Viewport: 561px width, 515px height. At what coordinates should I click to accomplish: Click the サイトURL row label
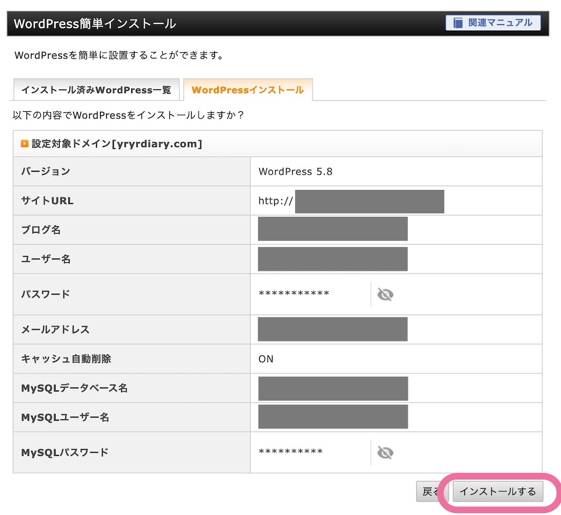47,200
